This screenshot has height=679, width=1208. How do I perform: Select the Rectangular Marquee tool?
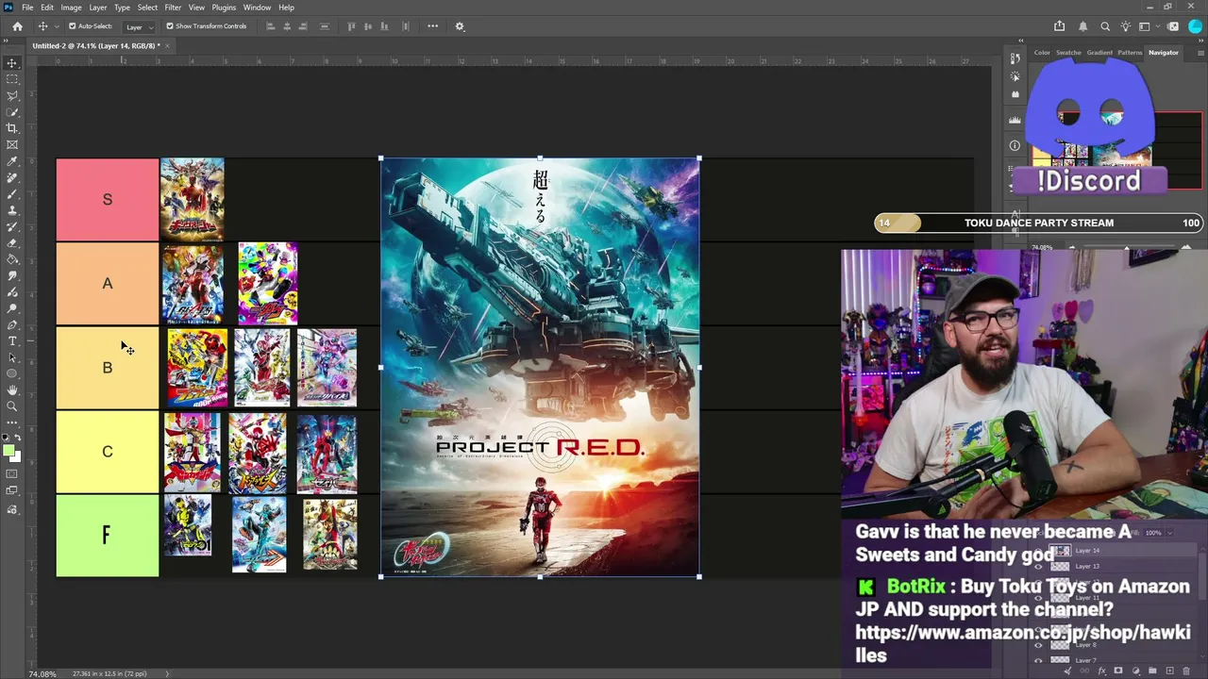pos(12,79)
